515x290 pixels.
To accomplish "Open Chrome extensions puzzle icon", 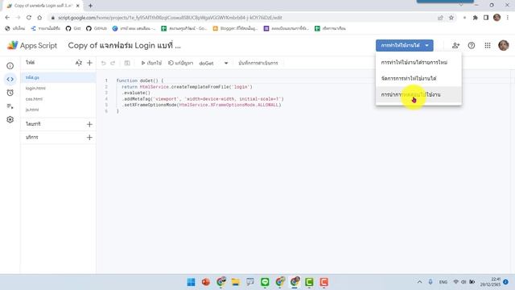I will coord(475,18).
